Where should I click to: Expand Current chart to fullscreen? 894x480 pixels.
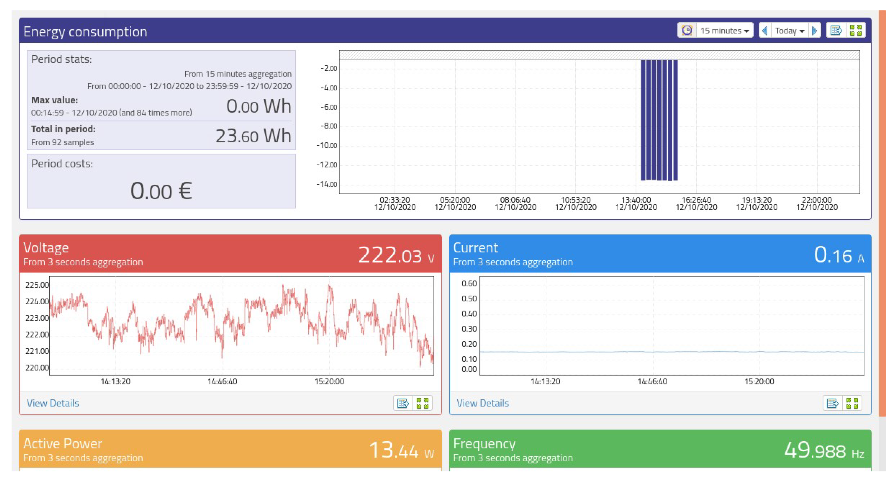click(x=852, y=403)
